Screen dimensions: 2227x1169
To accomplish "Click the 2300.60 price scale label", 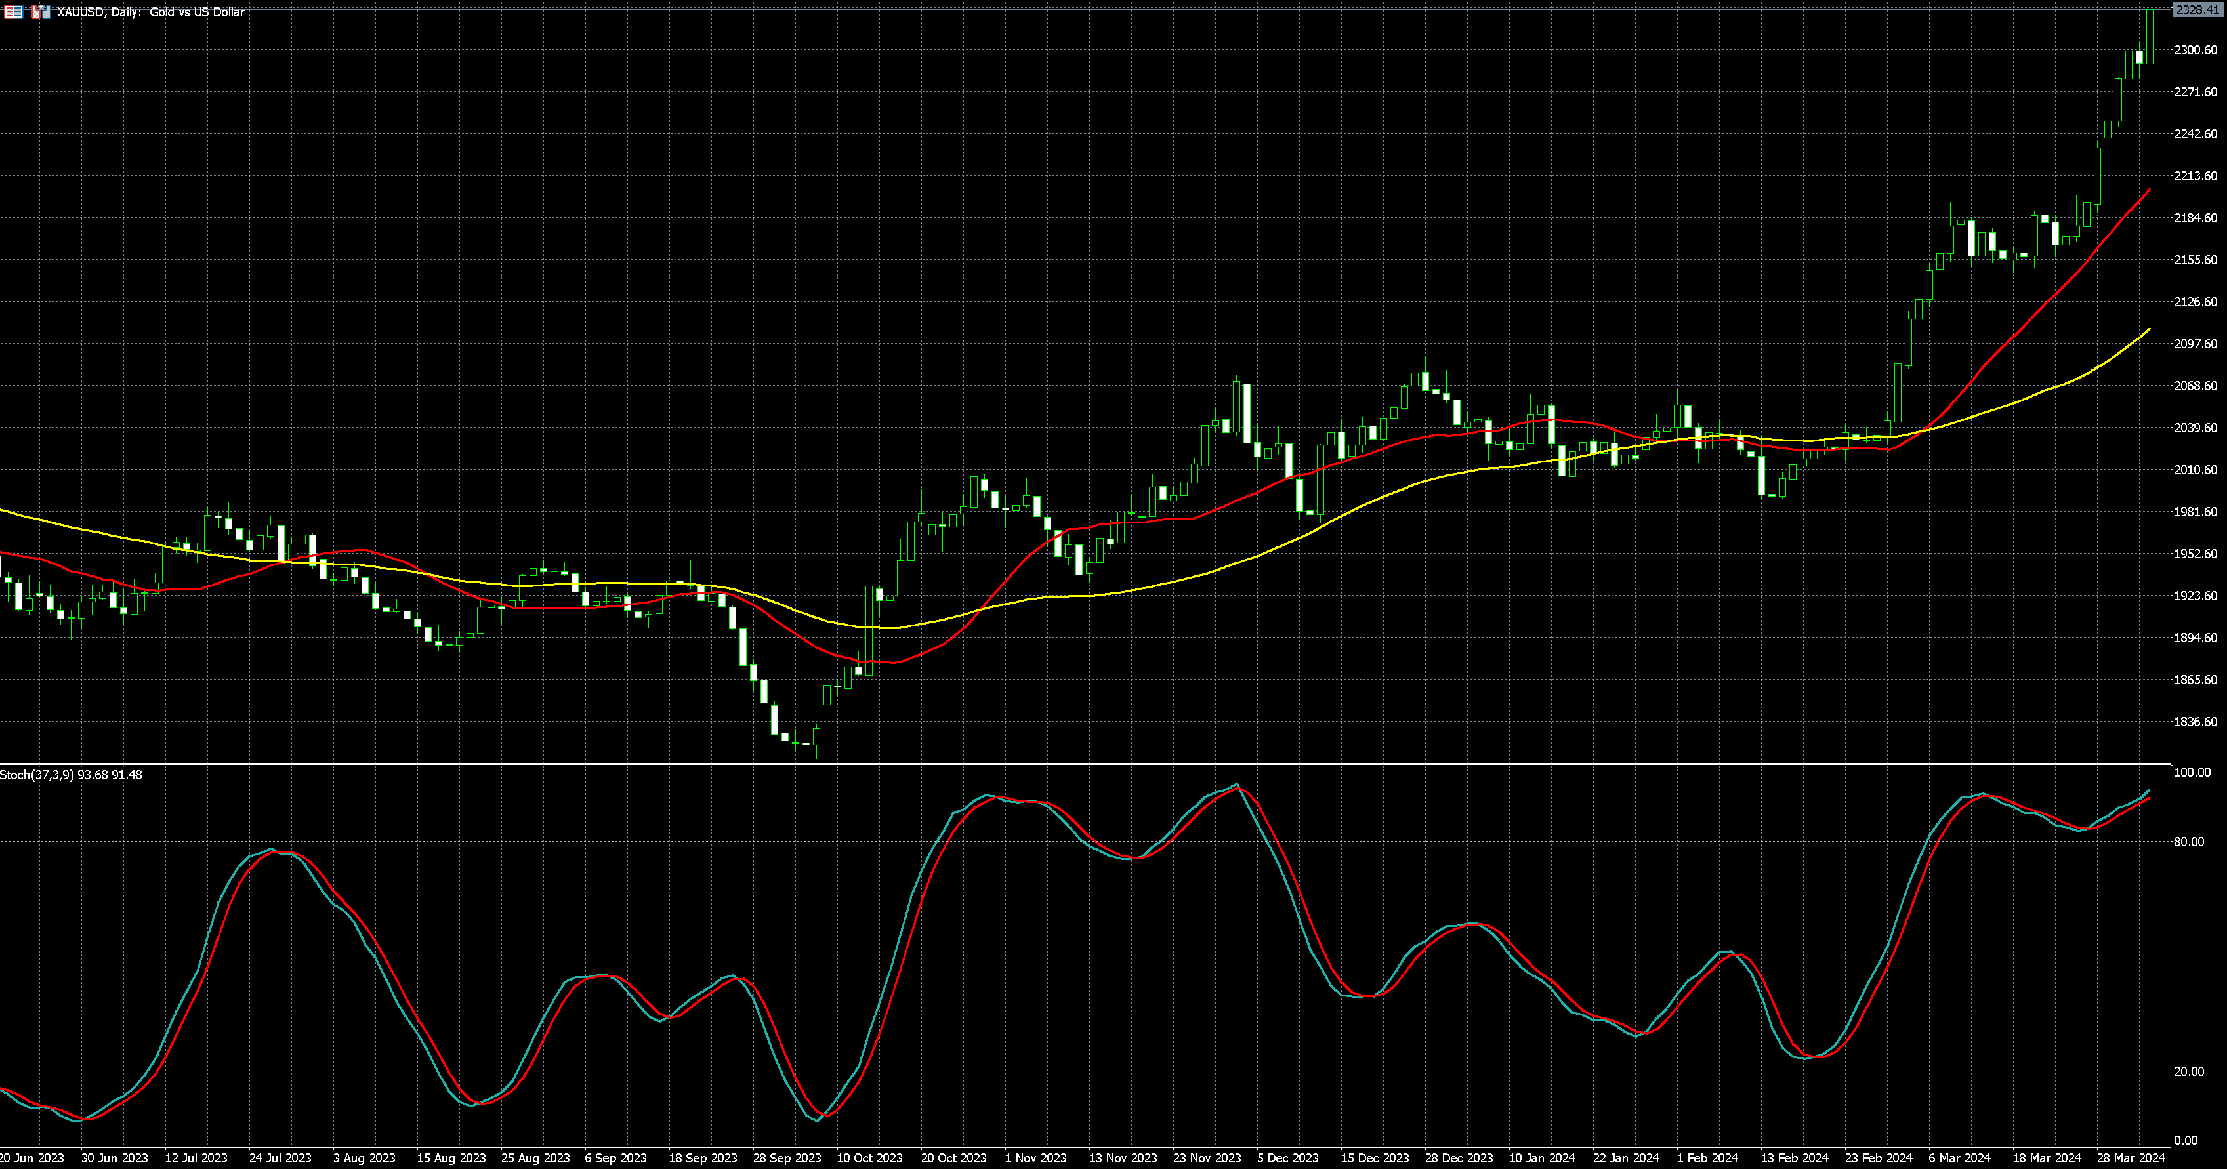I will click(2195, 50).
